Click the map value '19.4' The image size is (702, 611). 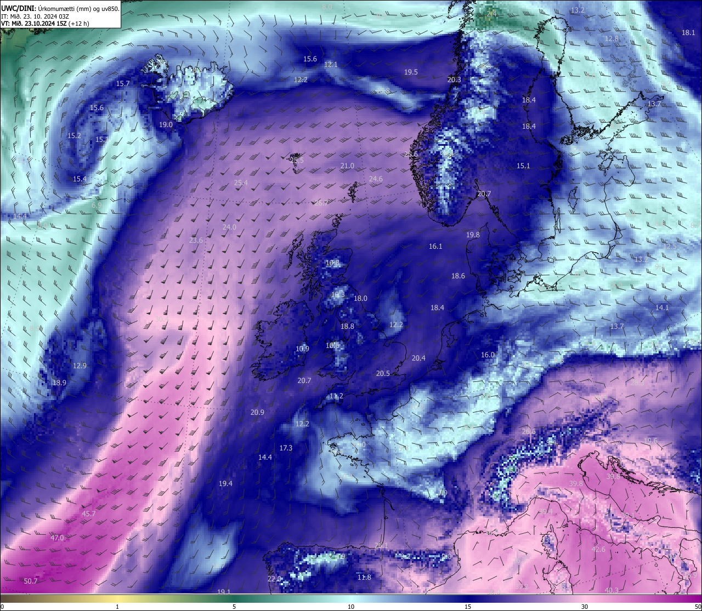coord(225,483)
